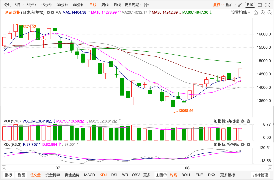Open the multi-chart grid layout icon
The image size is (274, 180).
coord(147,5)
